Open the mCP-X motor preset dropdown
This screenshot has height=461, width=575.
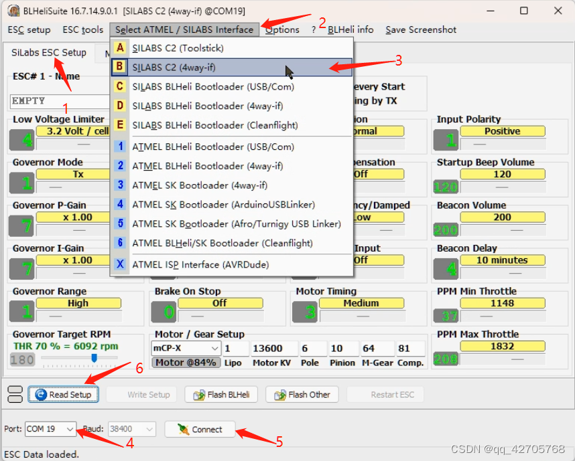point(186,348)
